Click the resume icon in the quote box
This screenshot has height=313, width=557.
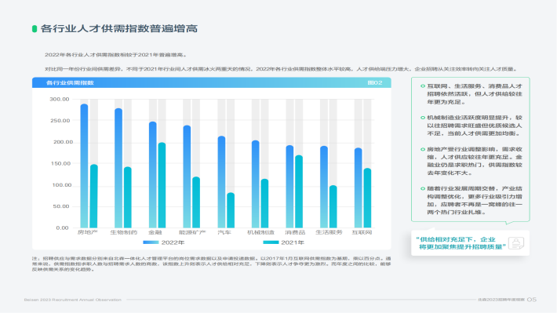pyautogui.click(x=516, y=243)
